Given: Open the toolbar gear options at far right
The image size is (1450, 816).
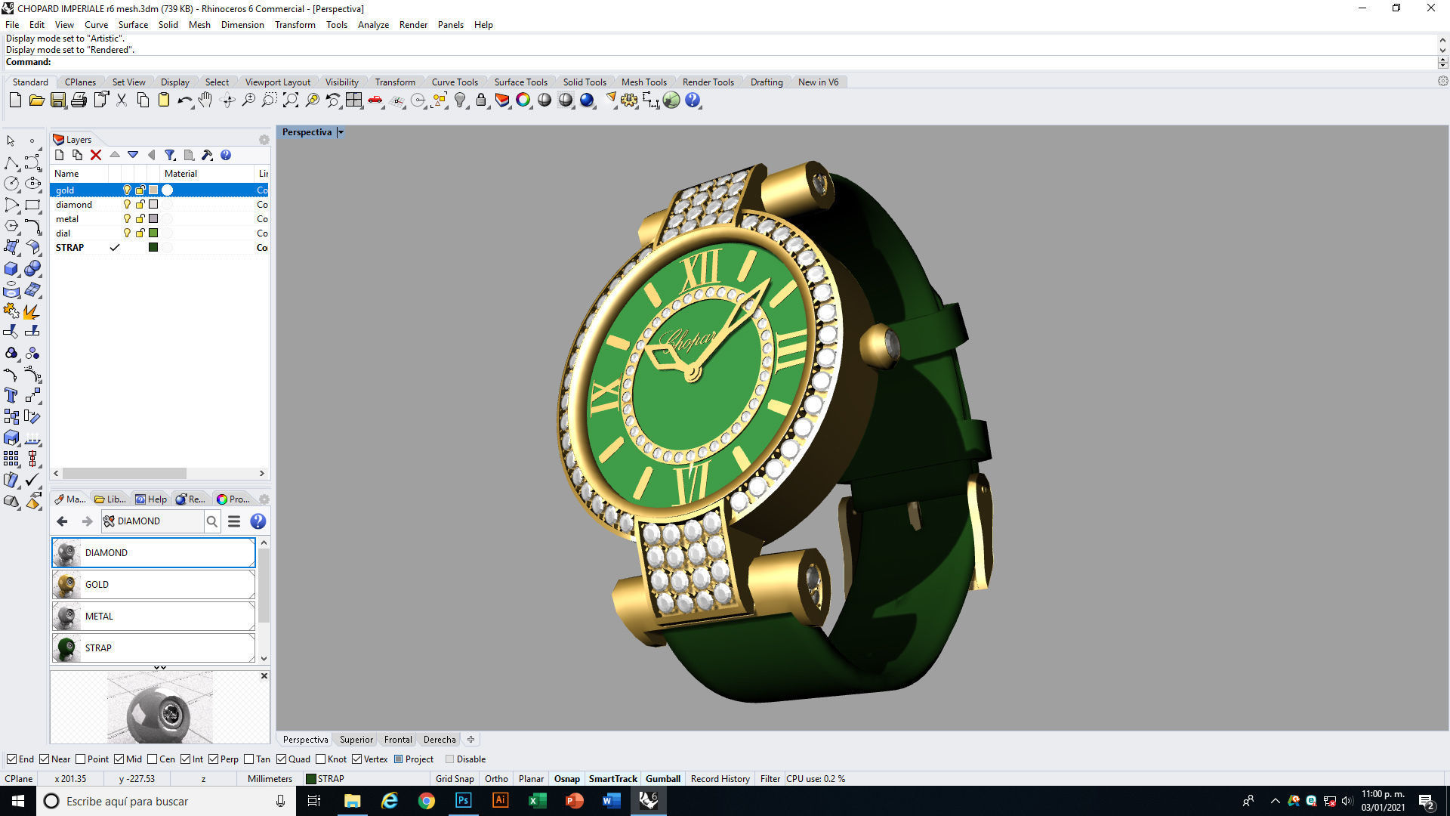Looking at the screenshot, I should [x=1442, y=82].
